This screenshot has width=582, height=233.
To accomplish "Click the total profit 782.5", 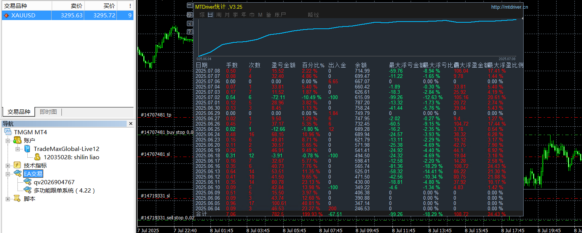I will click(x=278, y=214).
